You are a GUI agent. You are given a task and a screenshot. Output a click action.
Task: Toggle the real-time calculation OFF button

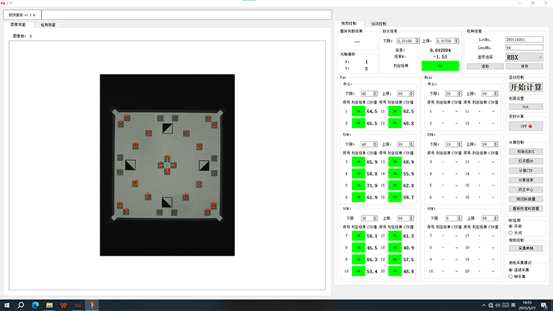(x=526, y=126)
